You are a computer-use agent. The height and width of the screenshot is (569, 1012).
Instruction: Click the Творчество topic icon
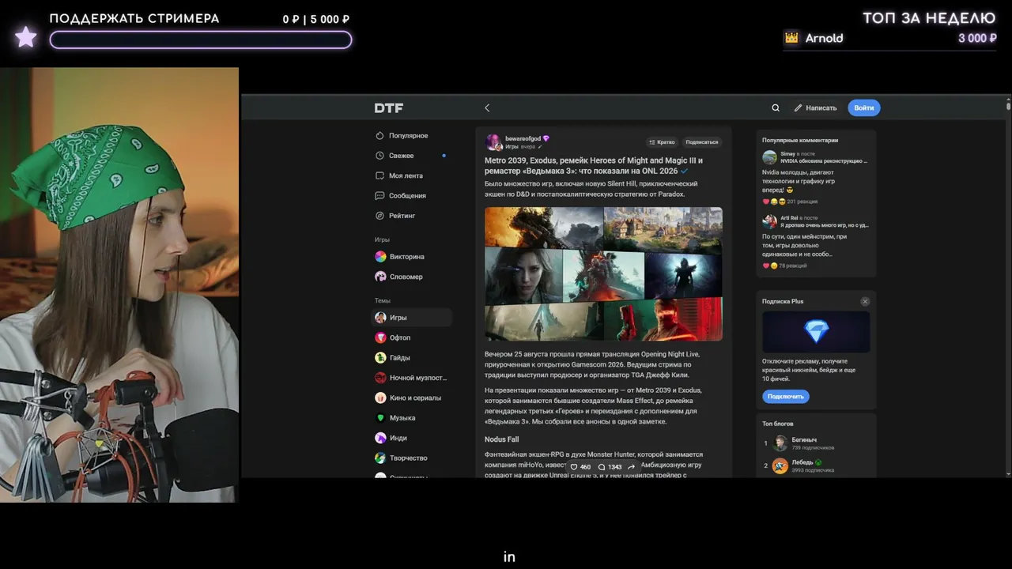(x=380, y=458)
